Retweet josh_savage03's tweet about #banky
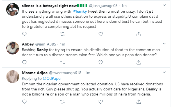Screen dimensions: 171x107 (x=63, y=34)
